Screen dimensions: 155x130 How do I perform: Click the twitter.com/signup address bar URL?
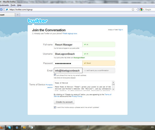21,9
